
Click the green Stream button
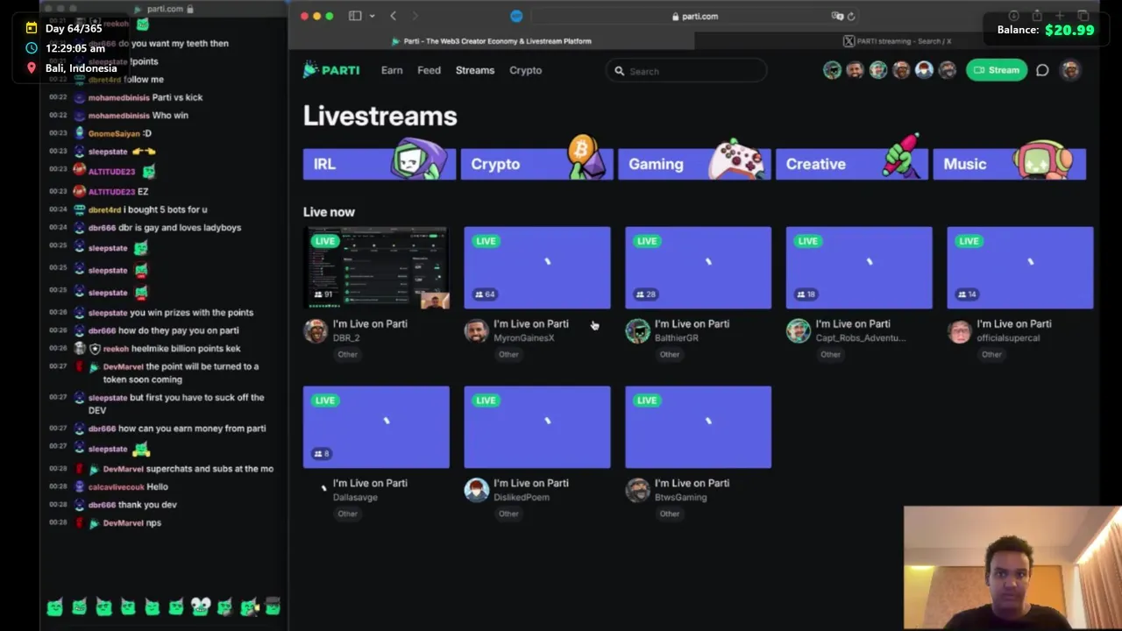pyautogui.click(x=997, y=70)
